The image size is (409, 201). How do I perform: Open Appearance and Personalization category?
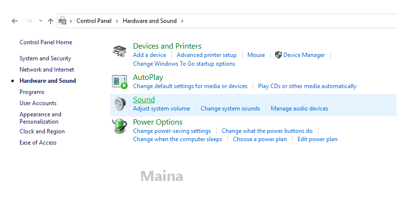pyautogui.click(x=40, y=118)
